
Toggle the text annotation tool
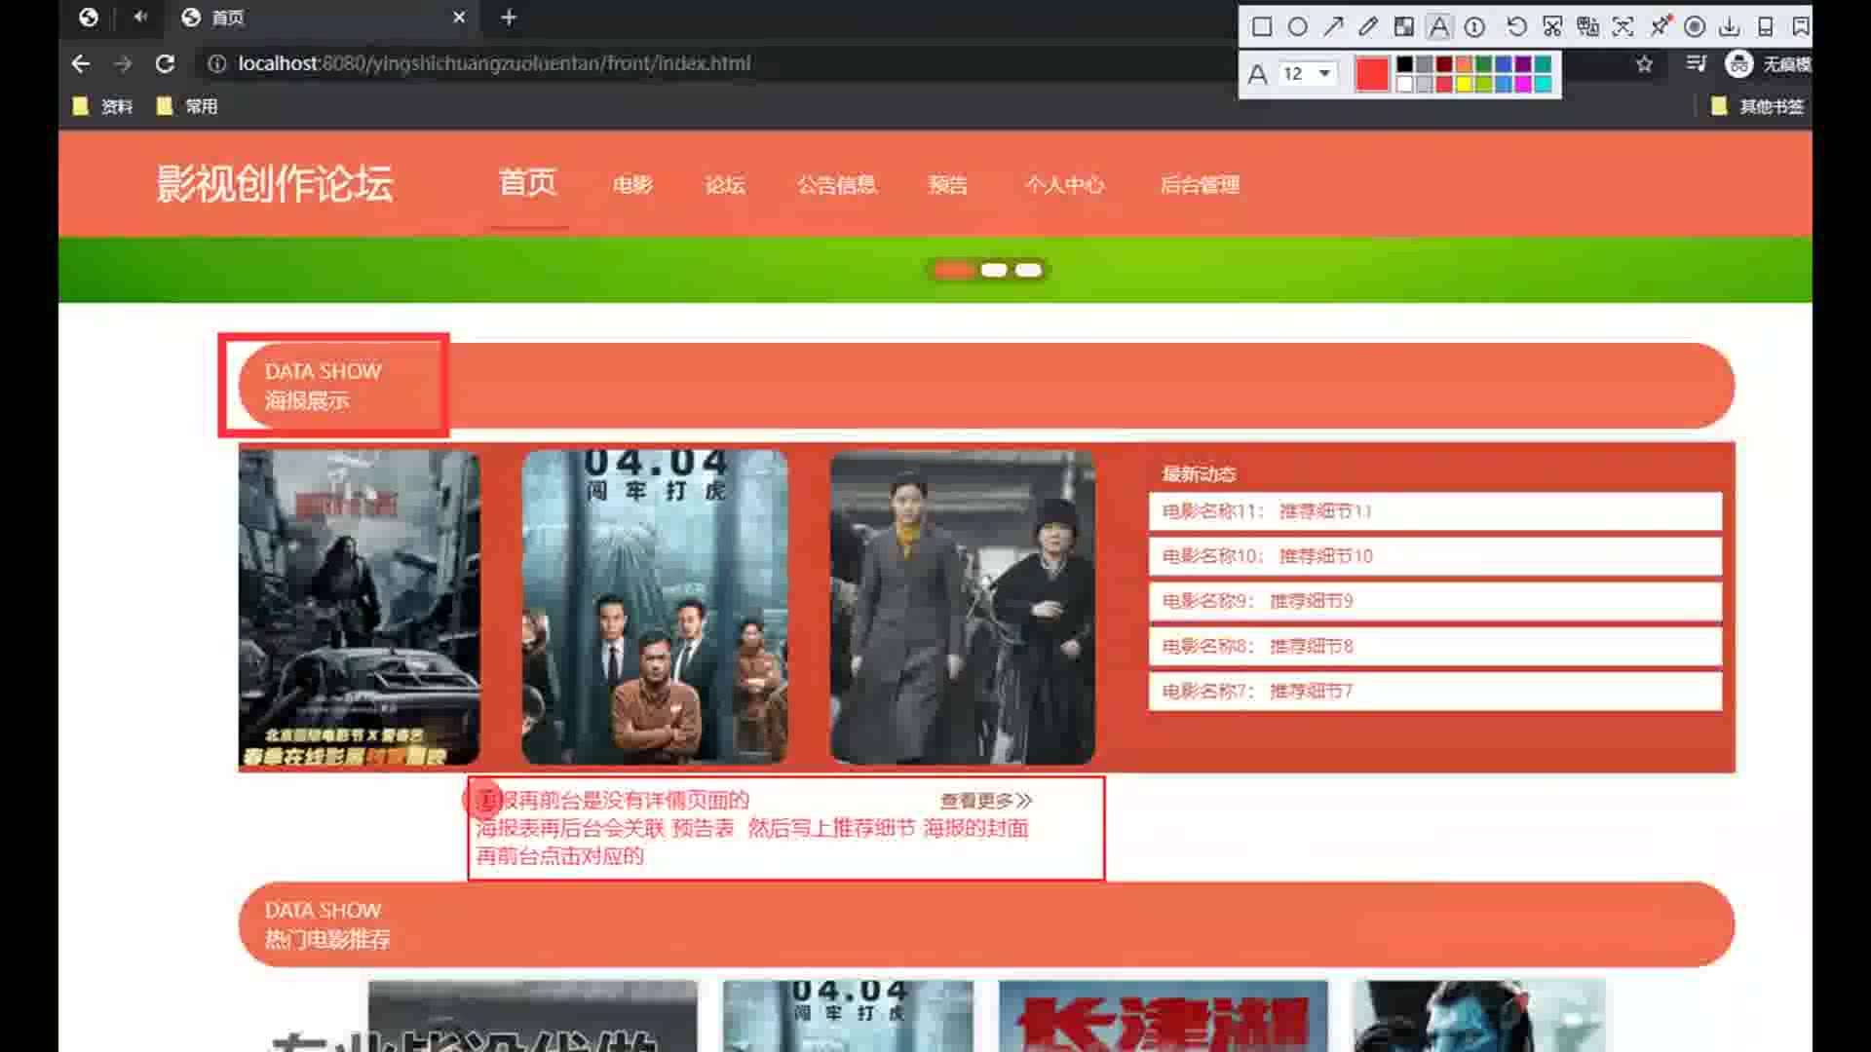click(1439, 26)
